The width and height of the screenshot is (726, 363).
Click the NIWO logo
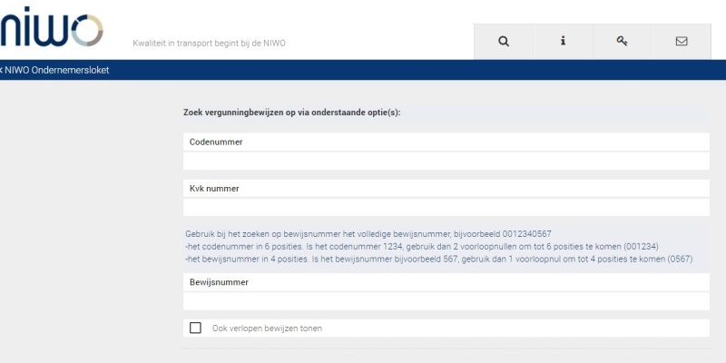52,31
